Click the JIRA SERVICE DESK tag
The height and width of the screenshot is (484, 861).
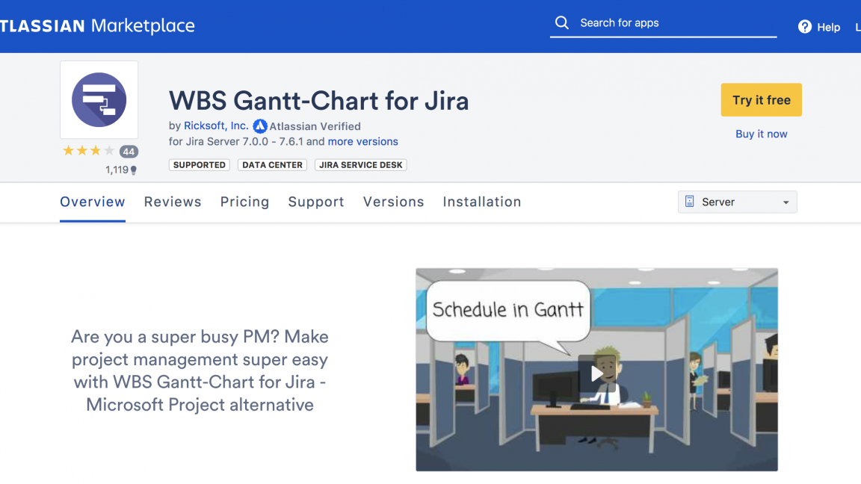pyautogui.click(x=361, y=164)
